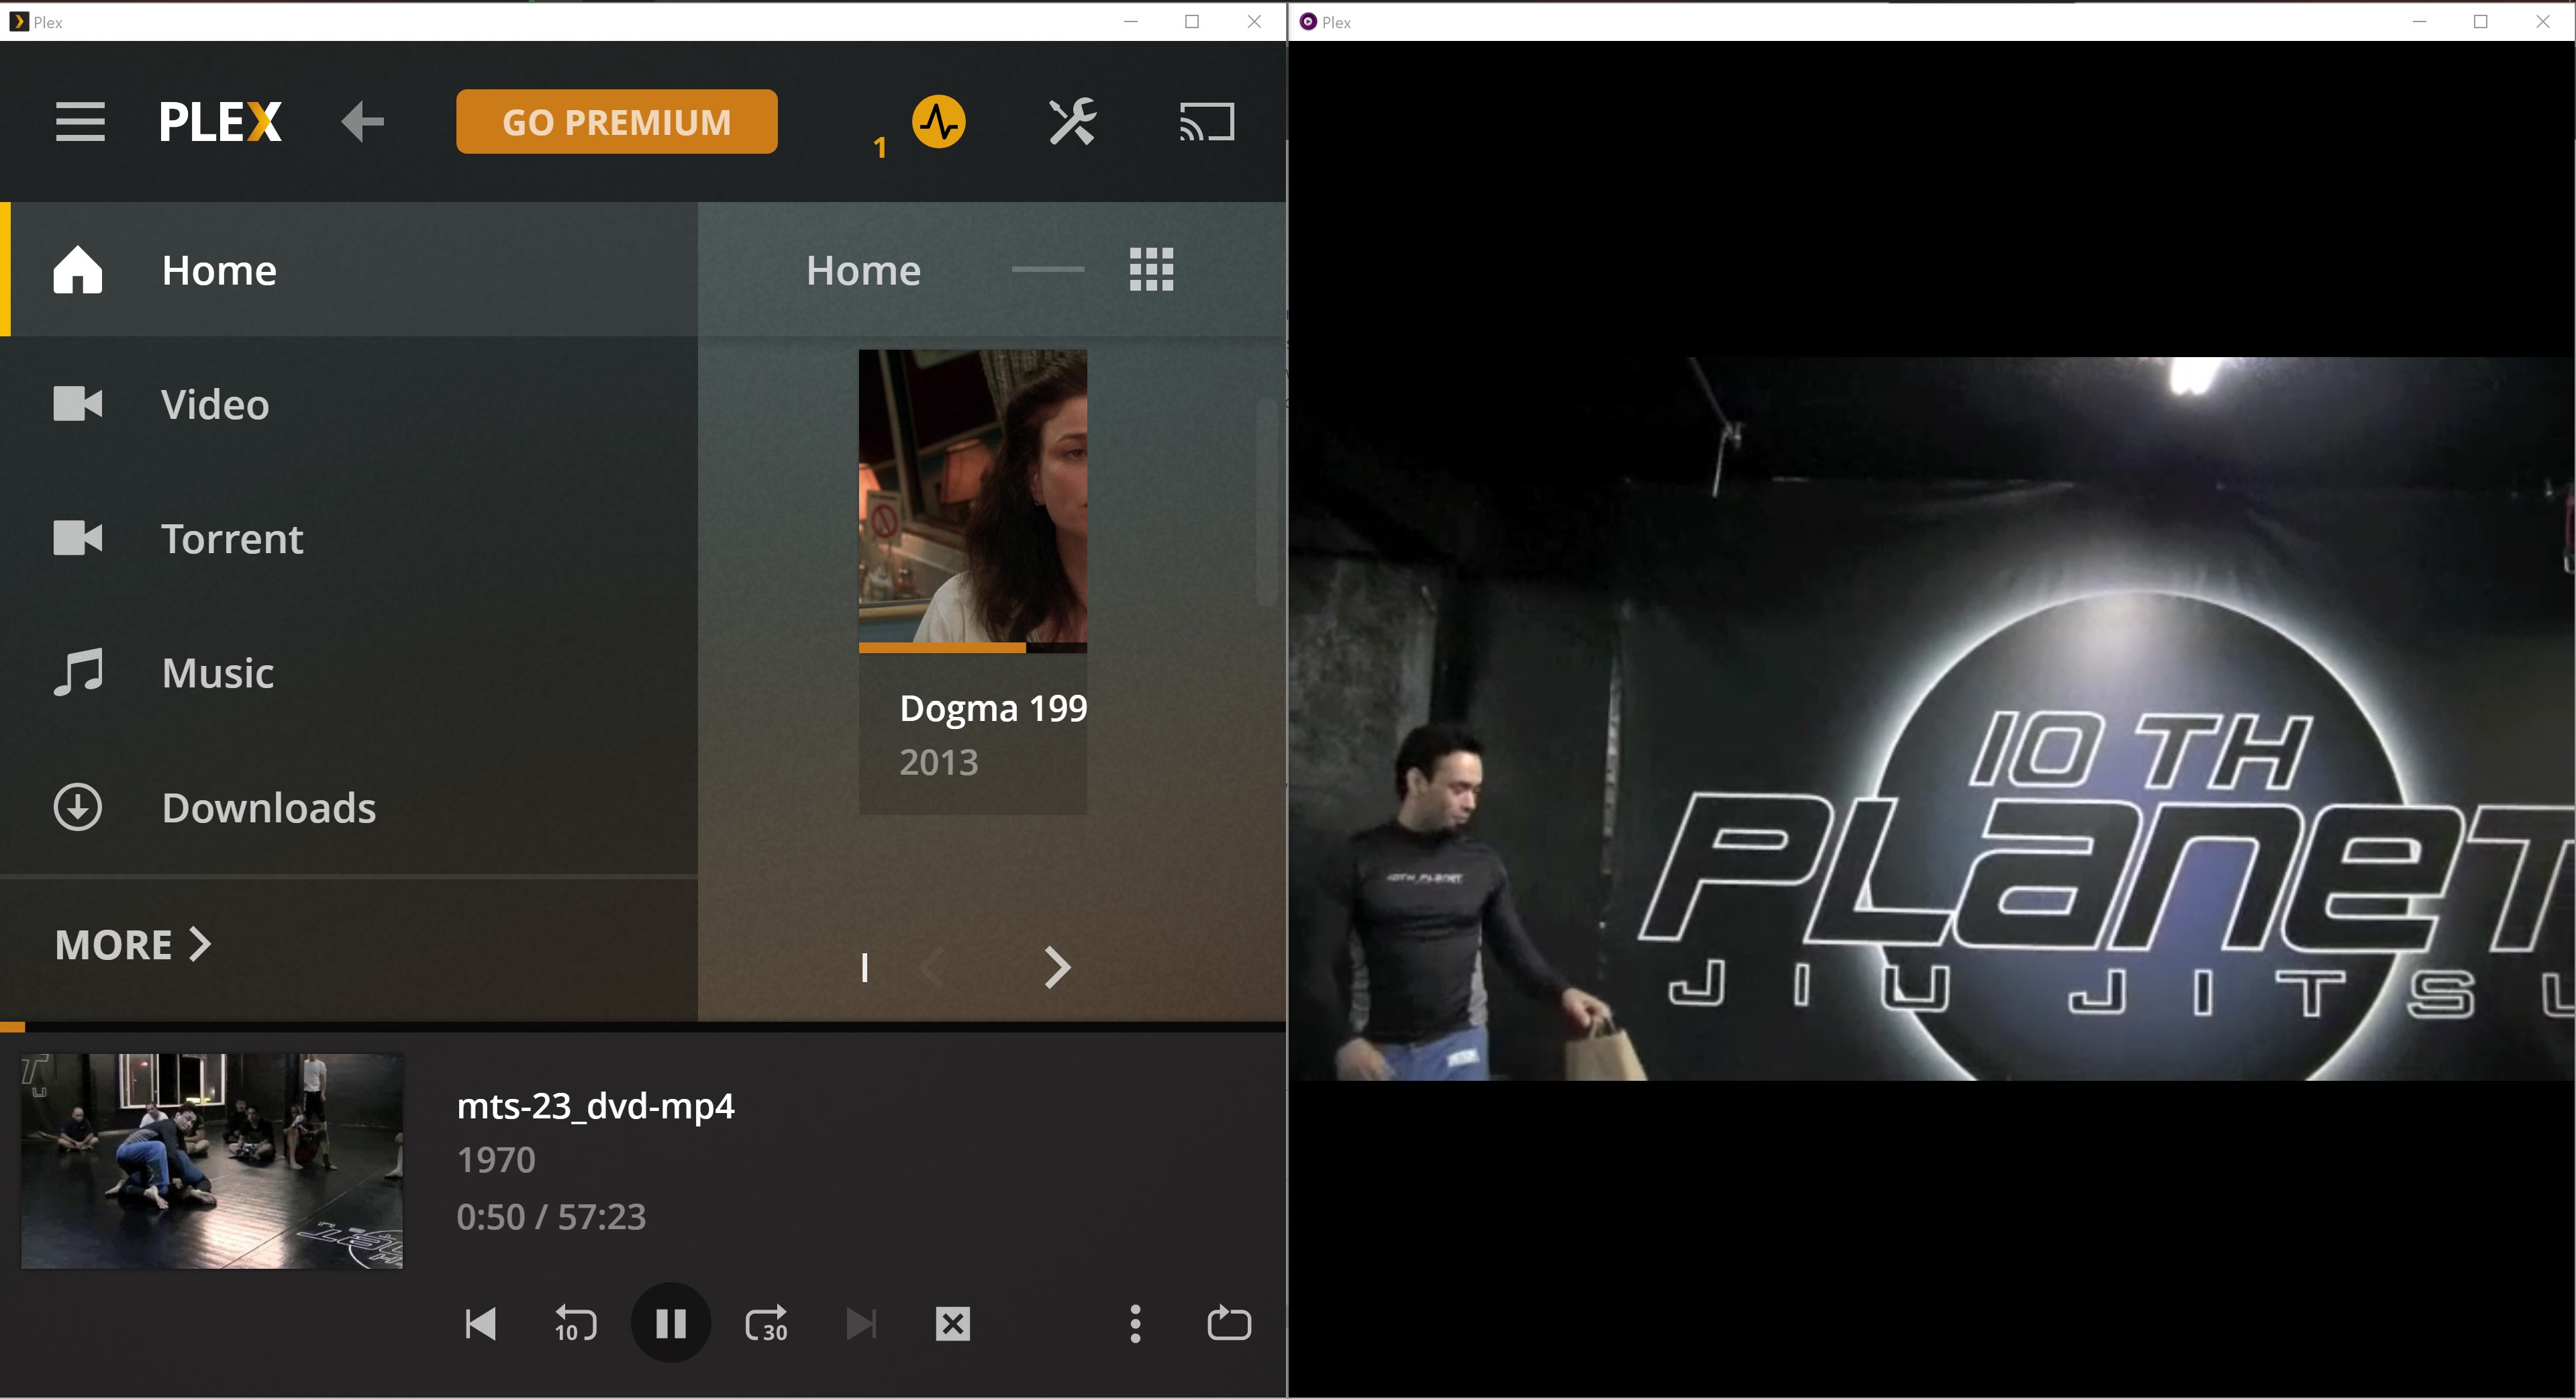Open the Downloads section

point(268,807)
